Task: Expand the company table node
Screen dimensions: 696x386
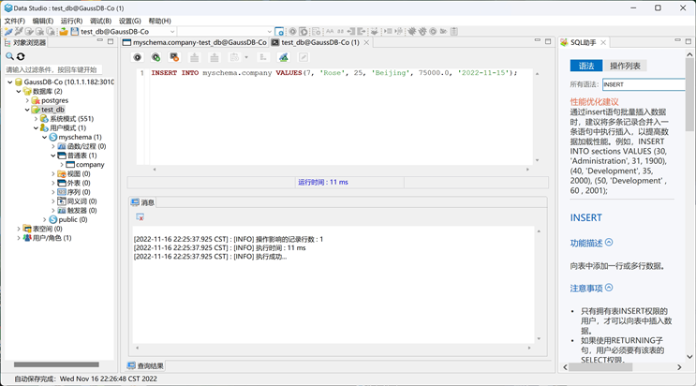Action: click(62, 165)
